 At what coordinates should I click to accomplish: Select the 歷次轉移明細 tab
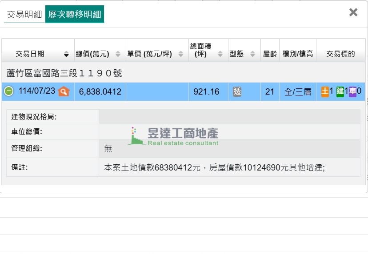(x=75, y=15)
